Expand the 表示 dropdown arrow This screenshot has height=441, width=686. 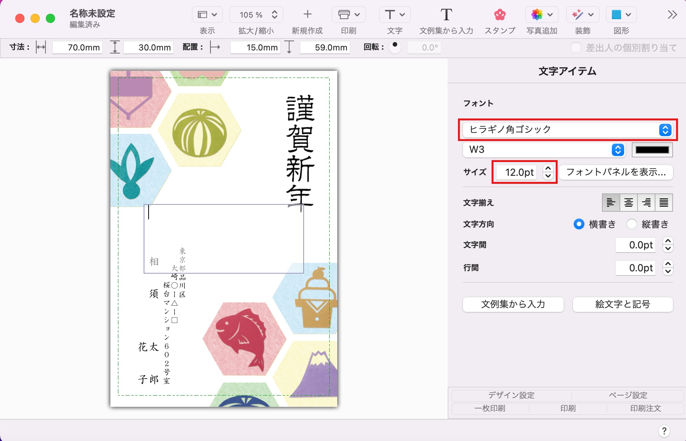click(x=214, y=15)
